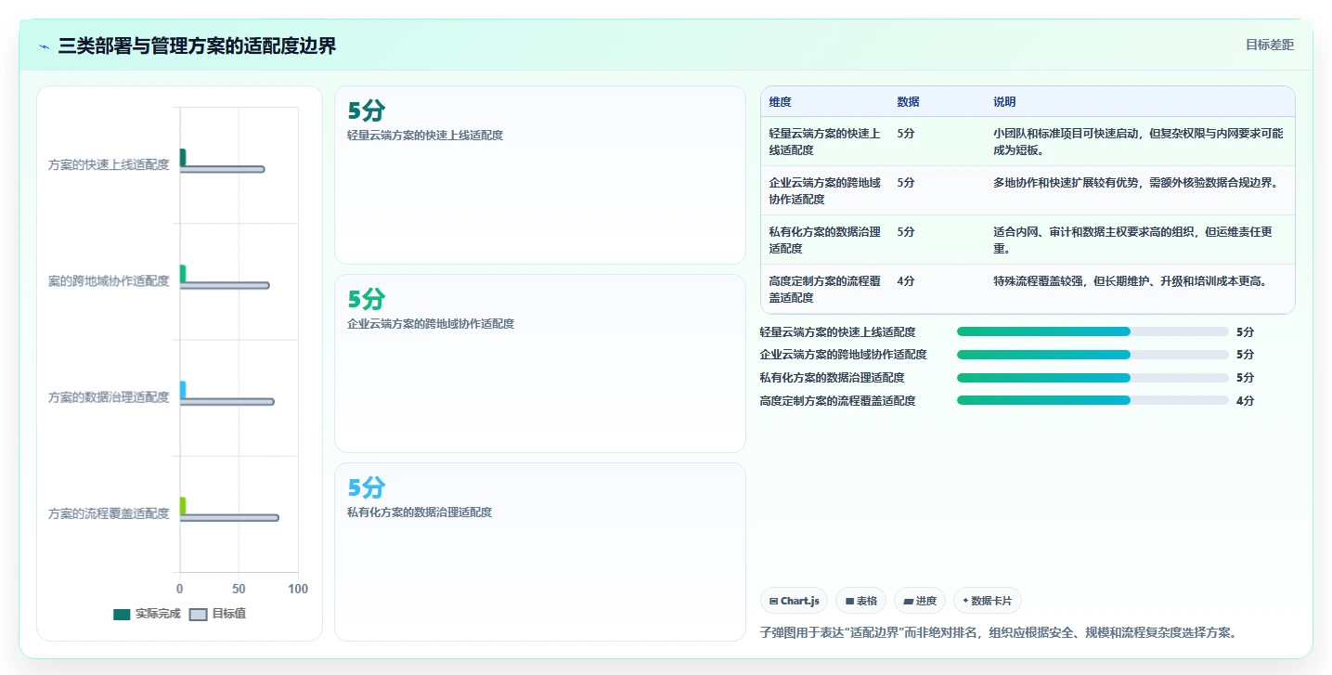Click the footer note starting 子弹图用于表达
This screenshot has width=1332, height=675.
point(998,633)
